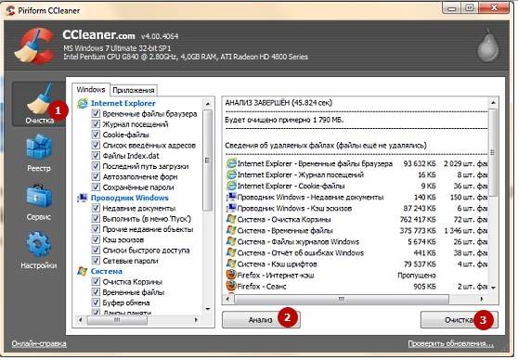Toggle Буфер обмена checkbox
The width and height of the screenshot is (518, 360).
(96, 302)
